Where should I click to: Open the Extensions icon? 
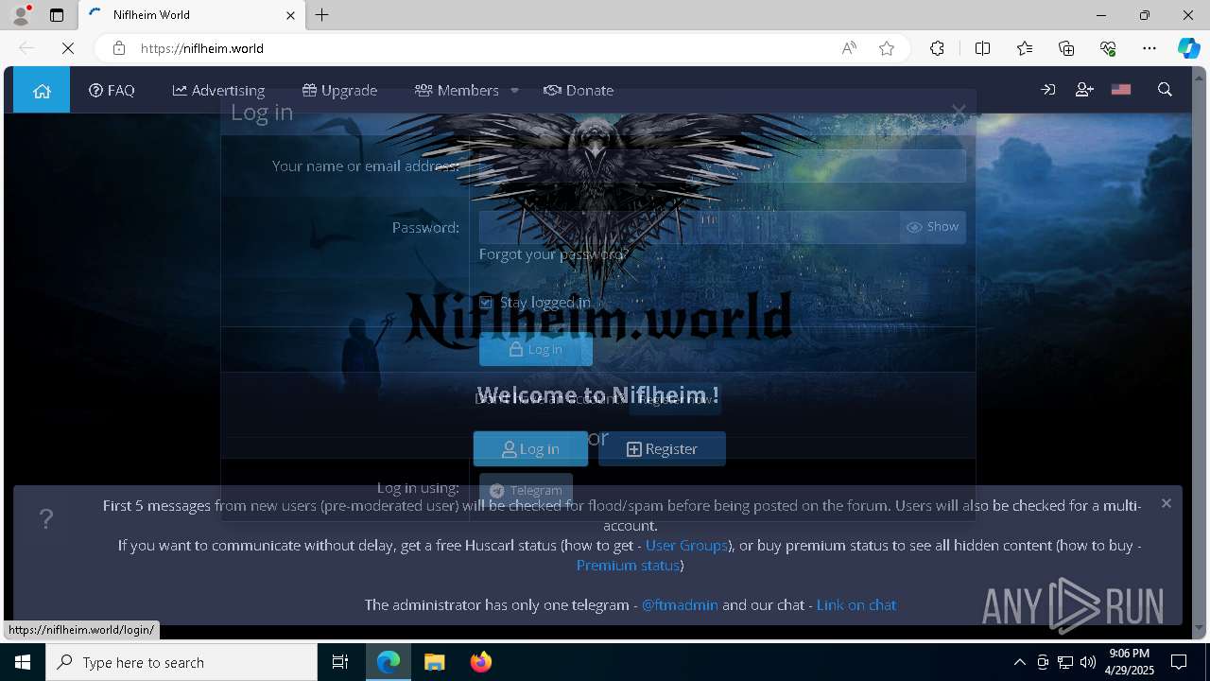[937, 48]
